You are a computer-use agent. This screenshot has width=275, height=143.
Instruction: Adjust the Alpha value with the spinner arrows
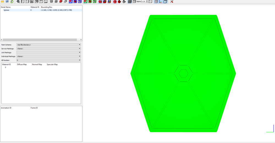click(x=147, y=2)
